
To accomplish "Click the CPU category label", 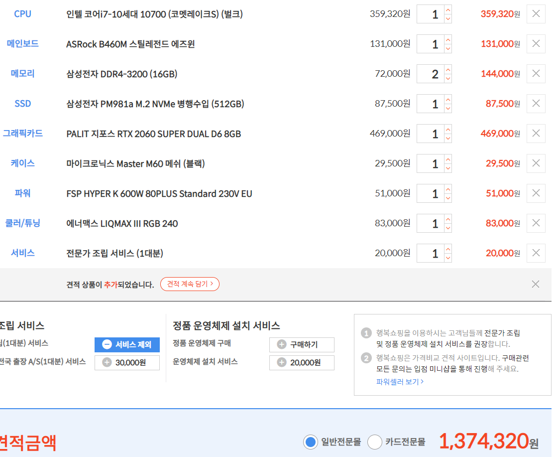I will pos(23,14).
